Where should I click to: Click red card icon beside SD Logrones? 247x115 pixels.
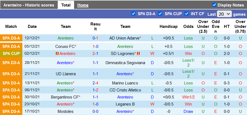click(x=138, y=54)
